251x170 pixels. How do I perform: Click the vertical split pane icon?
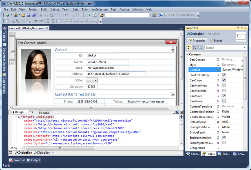pyautogui.click(x=174, y=113)
